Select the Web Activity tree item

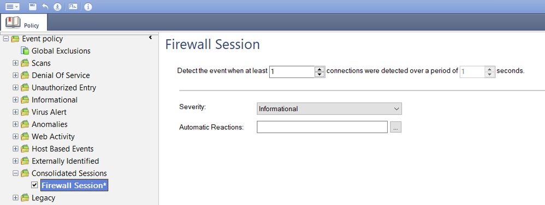[53, 137]
